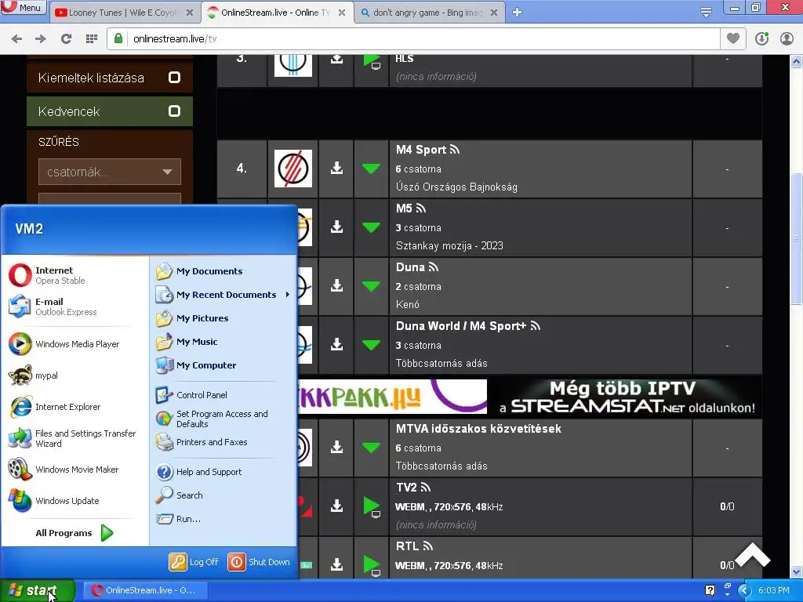Click OnlineStream.live taskbar button
The height and width of the screenshot is (602, 803).
pos(144,590)
